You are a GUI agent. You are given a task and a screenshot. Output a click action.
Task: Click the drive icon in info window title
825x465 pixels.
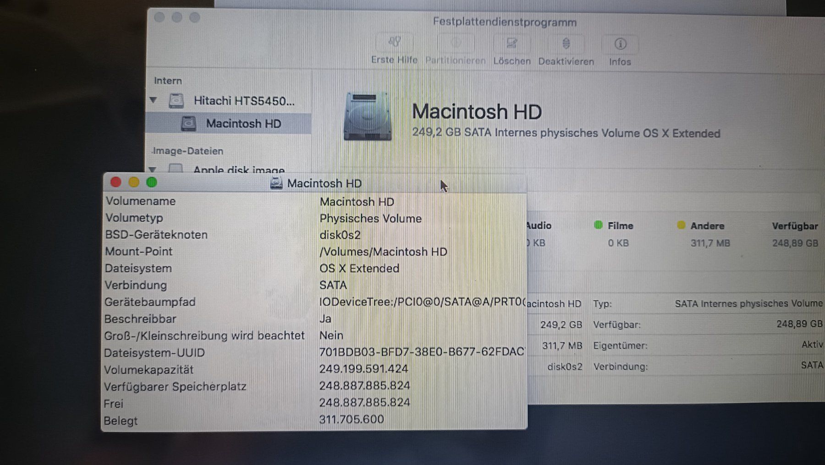click(x=276, y=183)
